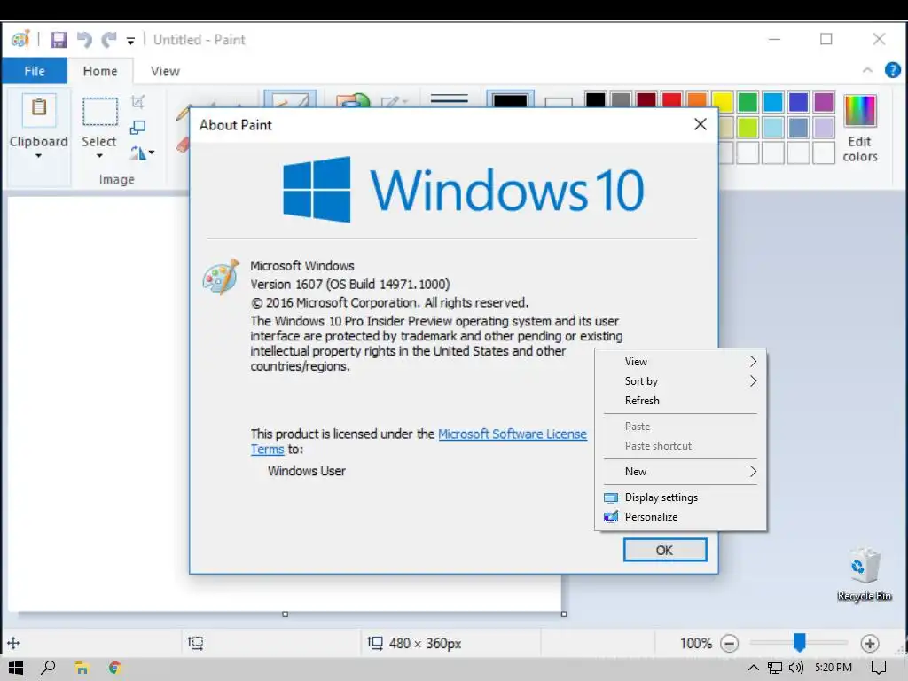Screen dimensions: 908x681
Task: Pick the gray palette swatch
Action: [621, 101]
